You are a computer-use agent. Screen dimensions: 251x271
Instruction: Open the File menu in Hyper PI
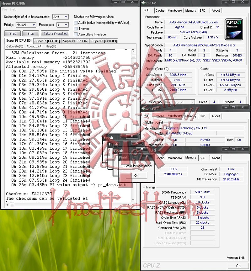(4, 9)
